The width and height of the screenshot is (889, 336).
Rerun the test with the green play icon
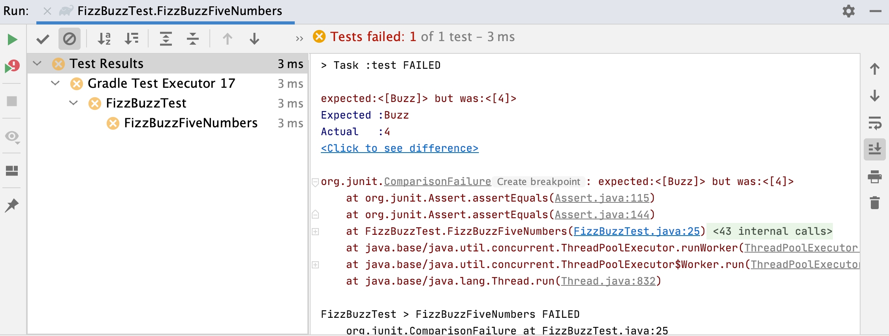(x=13, y=39)
